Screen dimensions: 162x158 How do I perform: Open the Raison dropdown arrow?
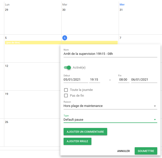(155, 106)
